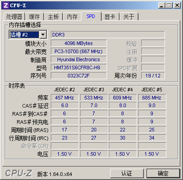
Task: Click the JEDEC #5 column header
Action: pyautogui.click(x=152, y=90)
